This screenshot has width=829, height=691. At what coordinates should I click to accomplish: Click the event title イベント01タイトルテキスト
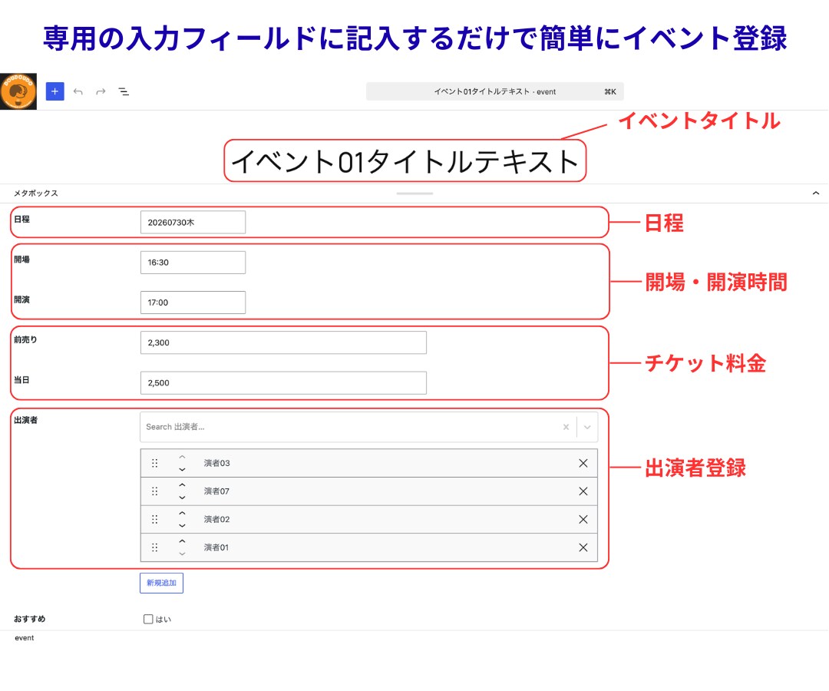[405, 161]
